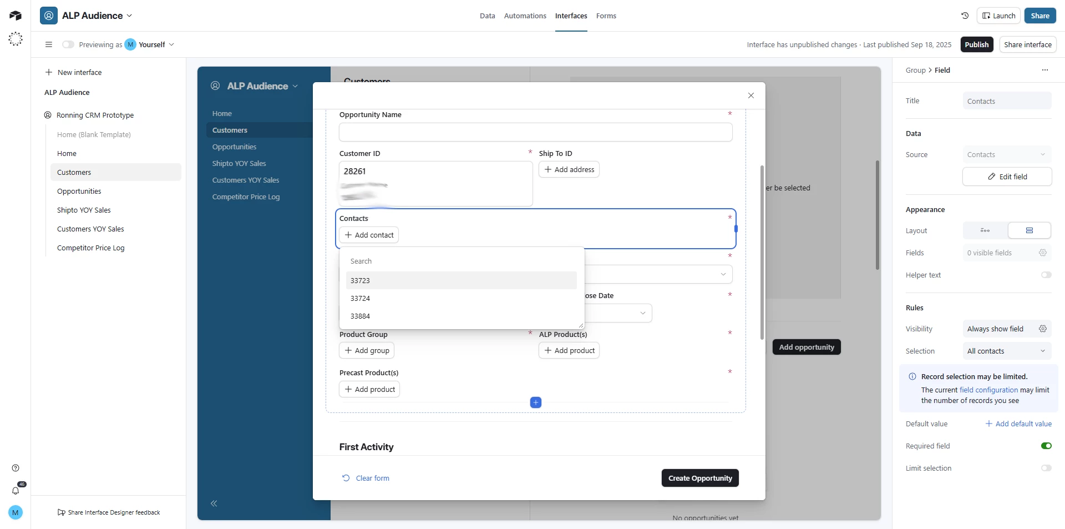This screenshot has width=1065, height=529.
Task: Open the Airtable home logo icon
Action: pos(16,16)
